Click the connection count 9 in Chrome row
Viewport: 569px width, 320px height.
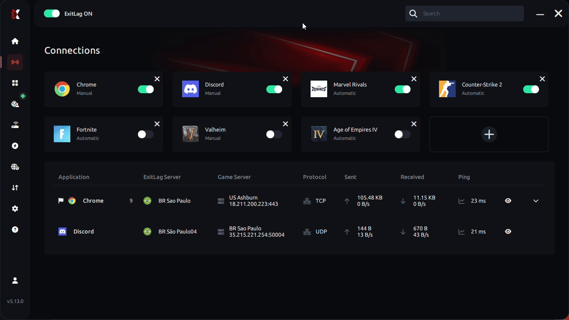(131, 201)
